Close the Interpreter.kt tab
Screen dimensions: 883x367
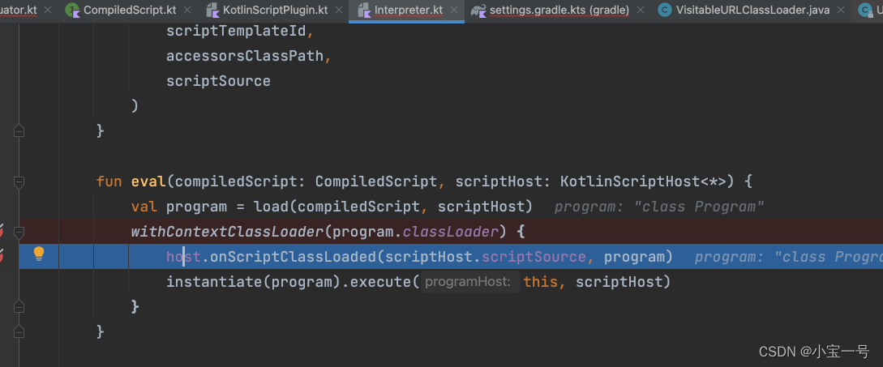click(454, 10)
